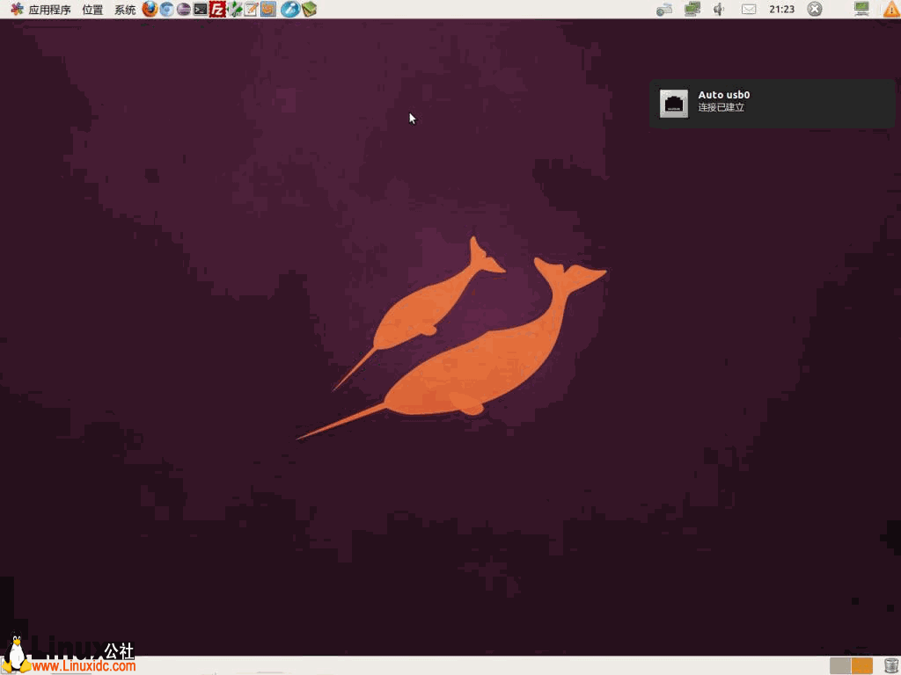The height and width of the screenshot is (675, 901).
Task: Open the Terminal launcher in the panel
Action: click(x=201, y=10)
